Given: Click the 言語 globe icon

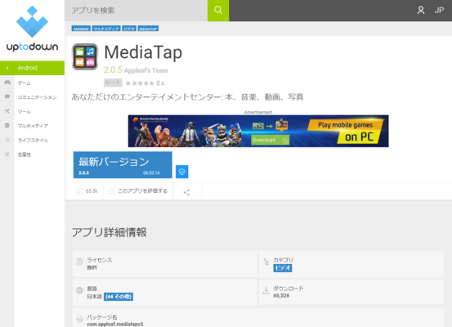Looking at the screenshot, I should [79, 290].
